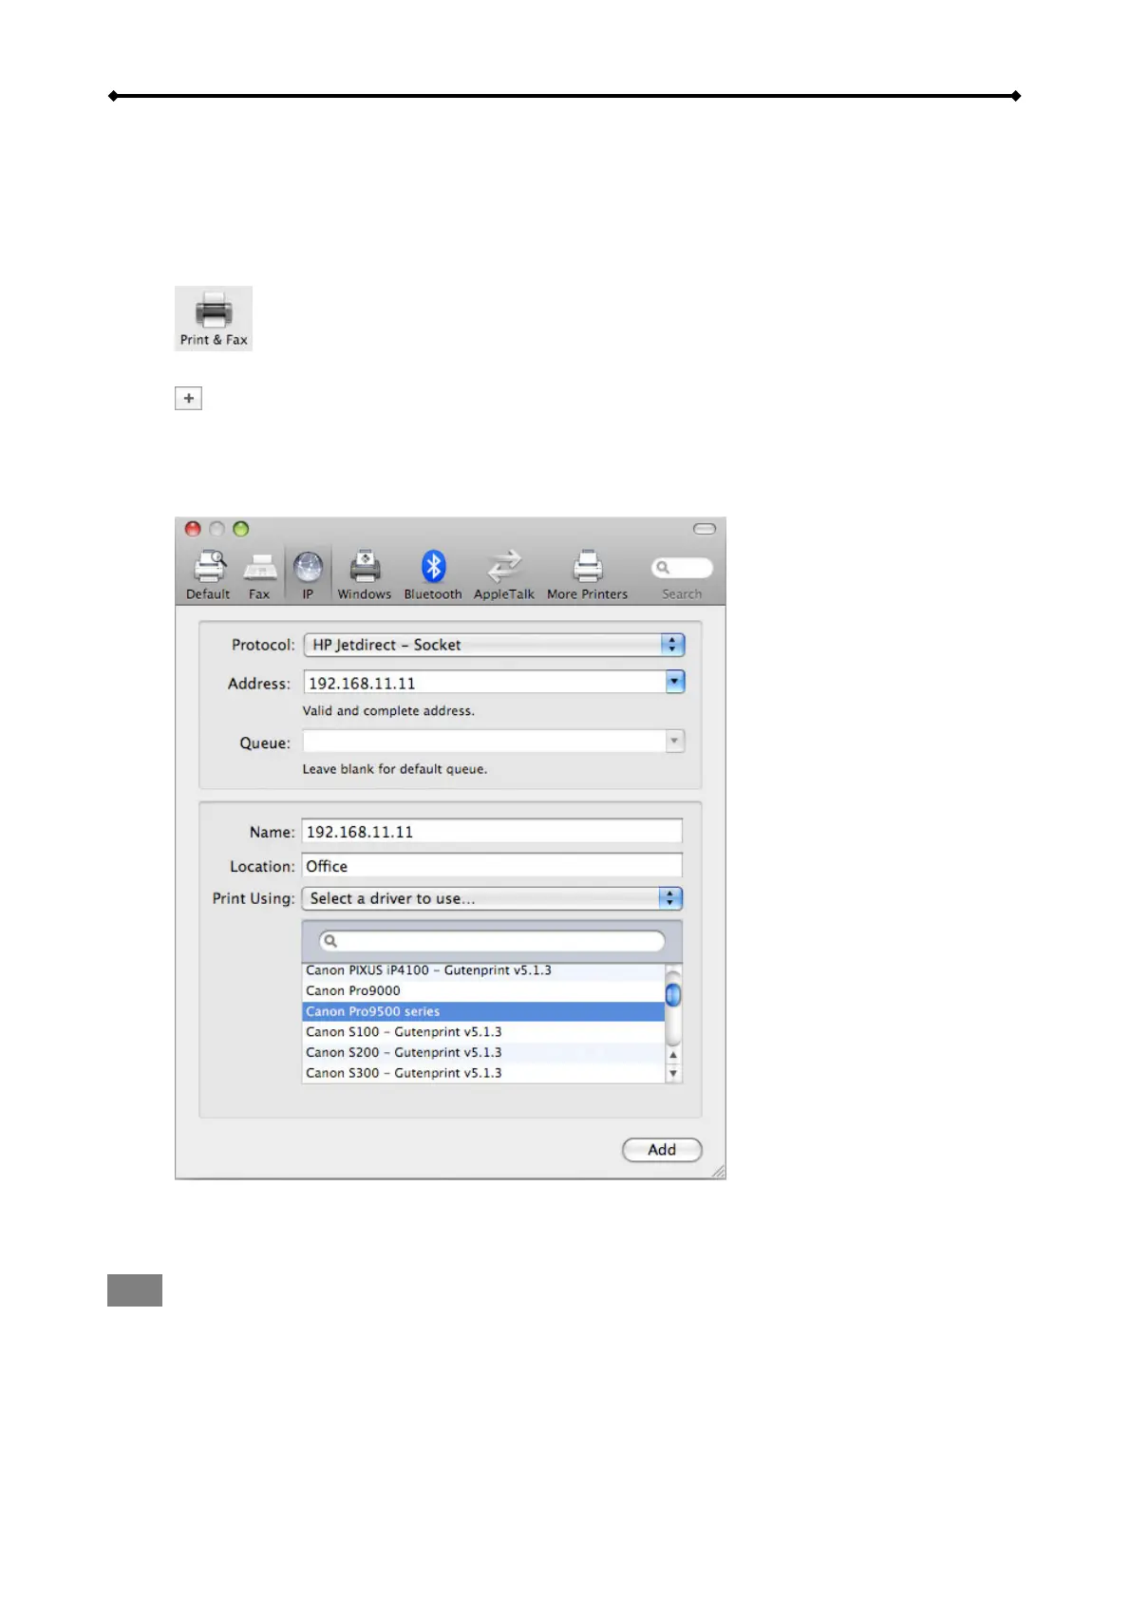Open the Protocol HP Jetdirect dropdown

(494, 645)
